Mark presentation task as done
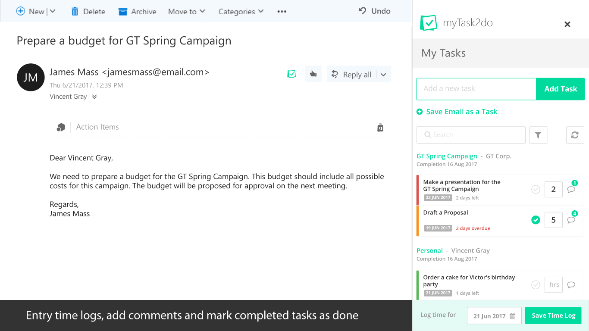Viewport: 589px width, 331px height. (536, 190)
